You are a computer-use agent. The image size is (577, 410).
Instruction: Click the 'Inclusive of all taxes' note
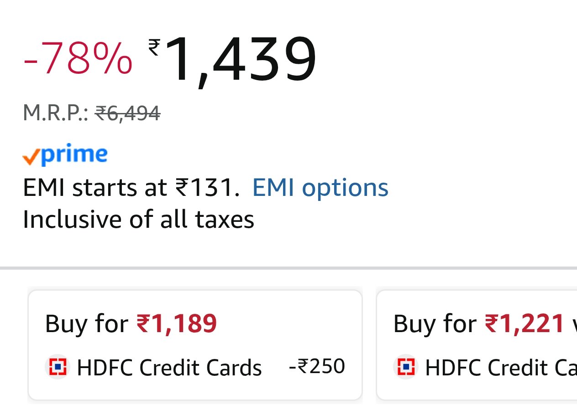(x=138, y=220)
